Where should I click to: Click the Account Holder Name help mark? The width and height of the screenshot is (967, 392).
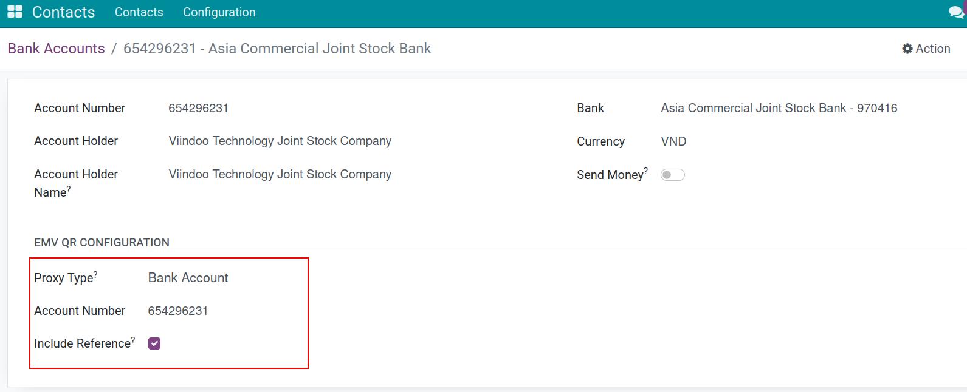point(69,189)
